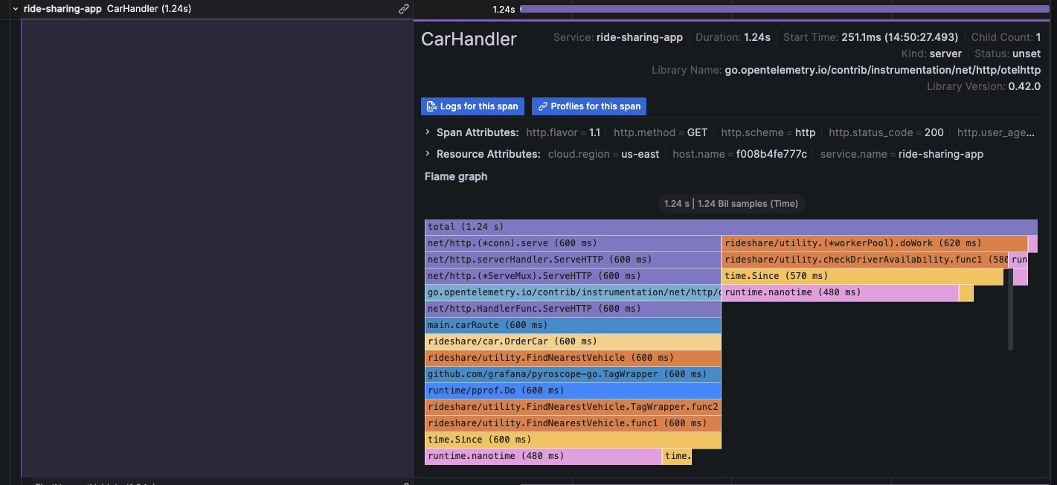The height and width of the screenshot is (485, 1057).
Task: Open Profiles for this span
Action: coord(588,106)
